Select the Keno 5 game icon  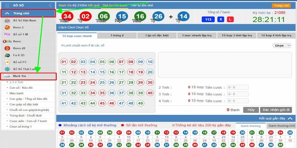point(7,27)
